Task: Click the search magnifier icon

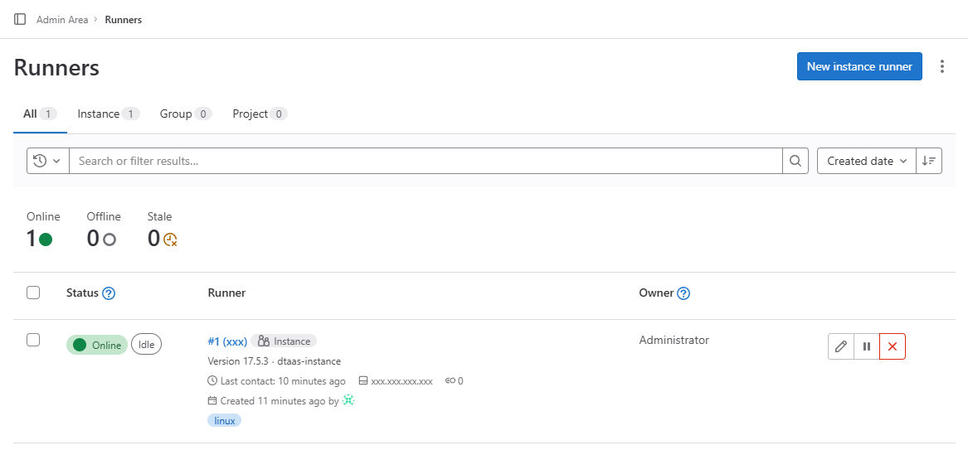Action: [795, 161]
